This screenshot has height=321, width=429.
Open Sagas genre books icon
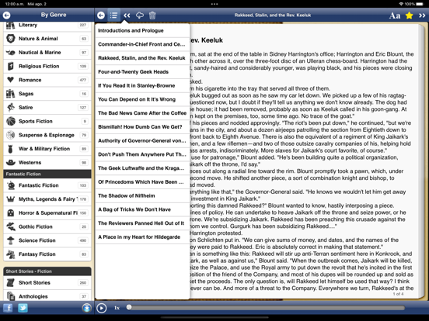click(x=11, y=94)
